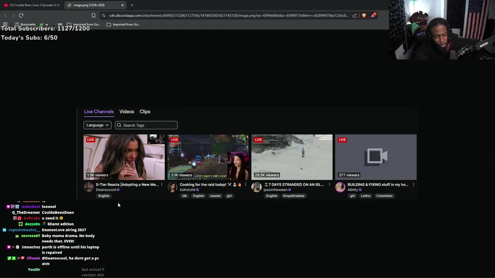Image resolution: width=495 pixels, height=278 pixels.
Task: Open the Building & Fixing stuff stream thumbnail
Action: tap(376, 157)
